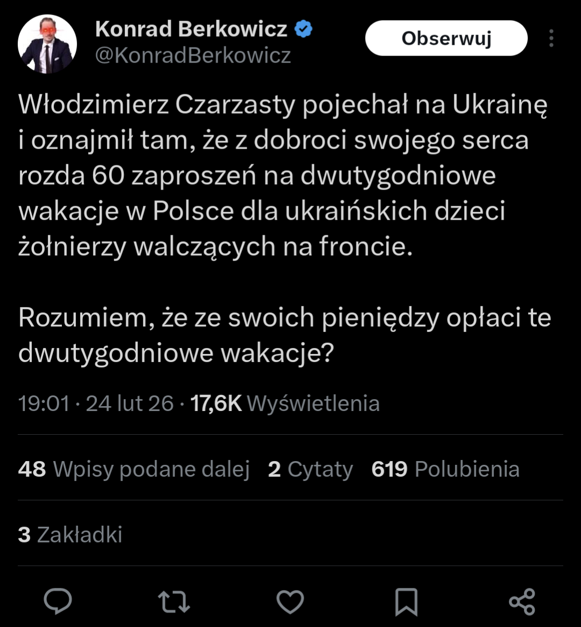Open the 3 Zakładki count

pos(70,535)
